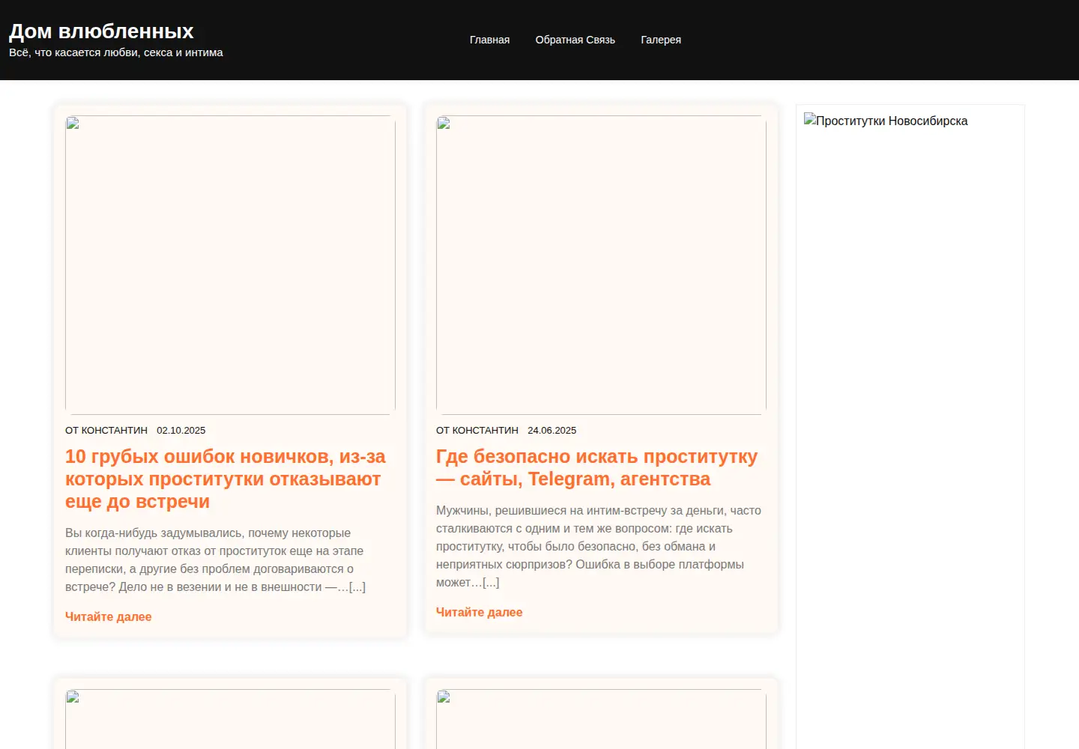Click the Где безопасно искать article thumbnail

point(601,264)
